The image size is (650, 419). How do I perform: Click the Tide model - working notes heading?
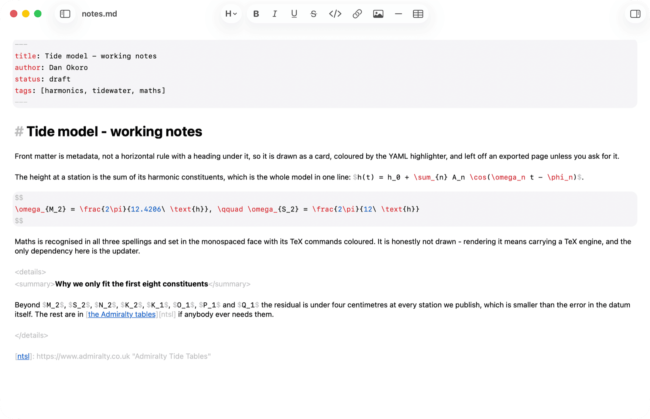pos(114,131)
